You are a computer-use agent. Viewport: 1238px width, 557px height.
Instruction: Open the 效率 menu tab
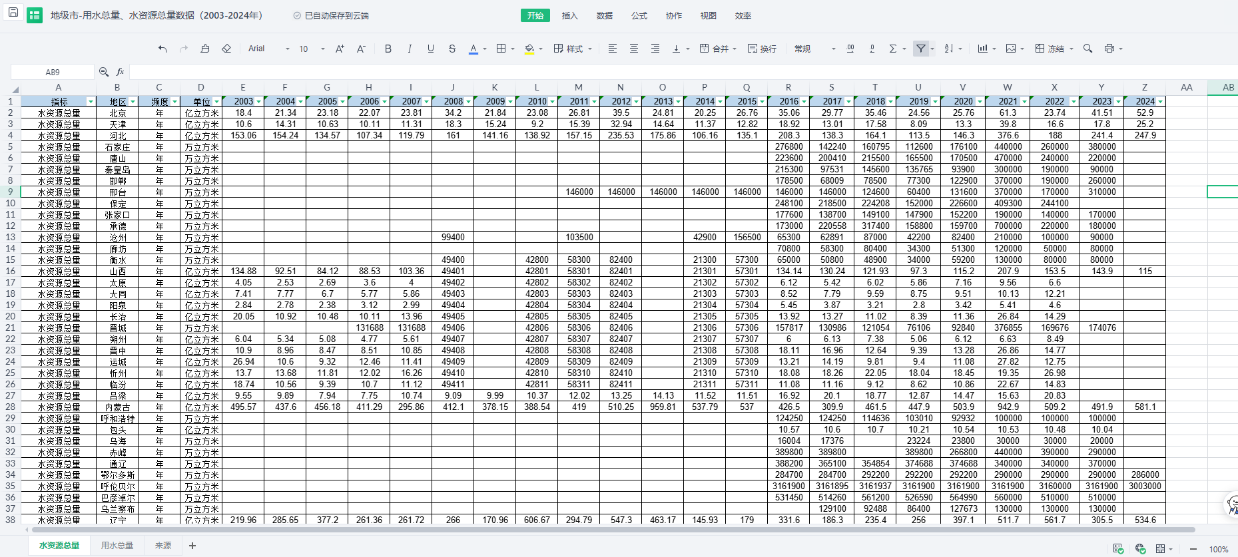pos(743,15)
